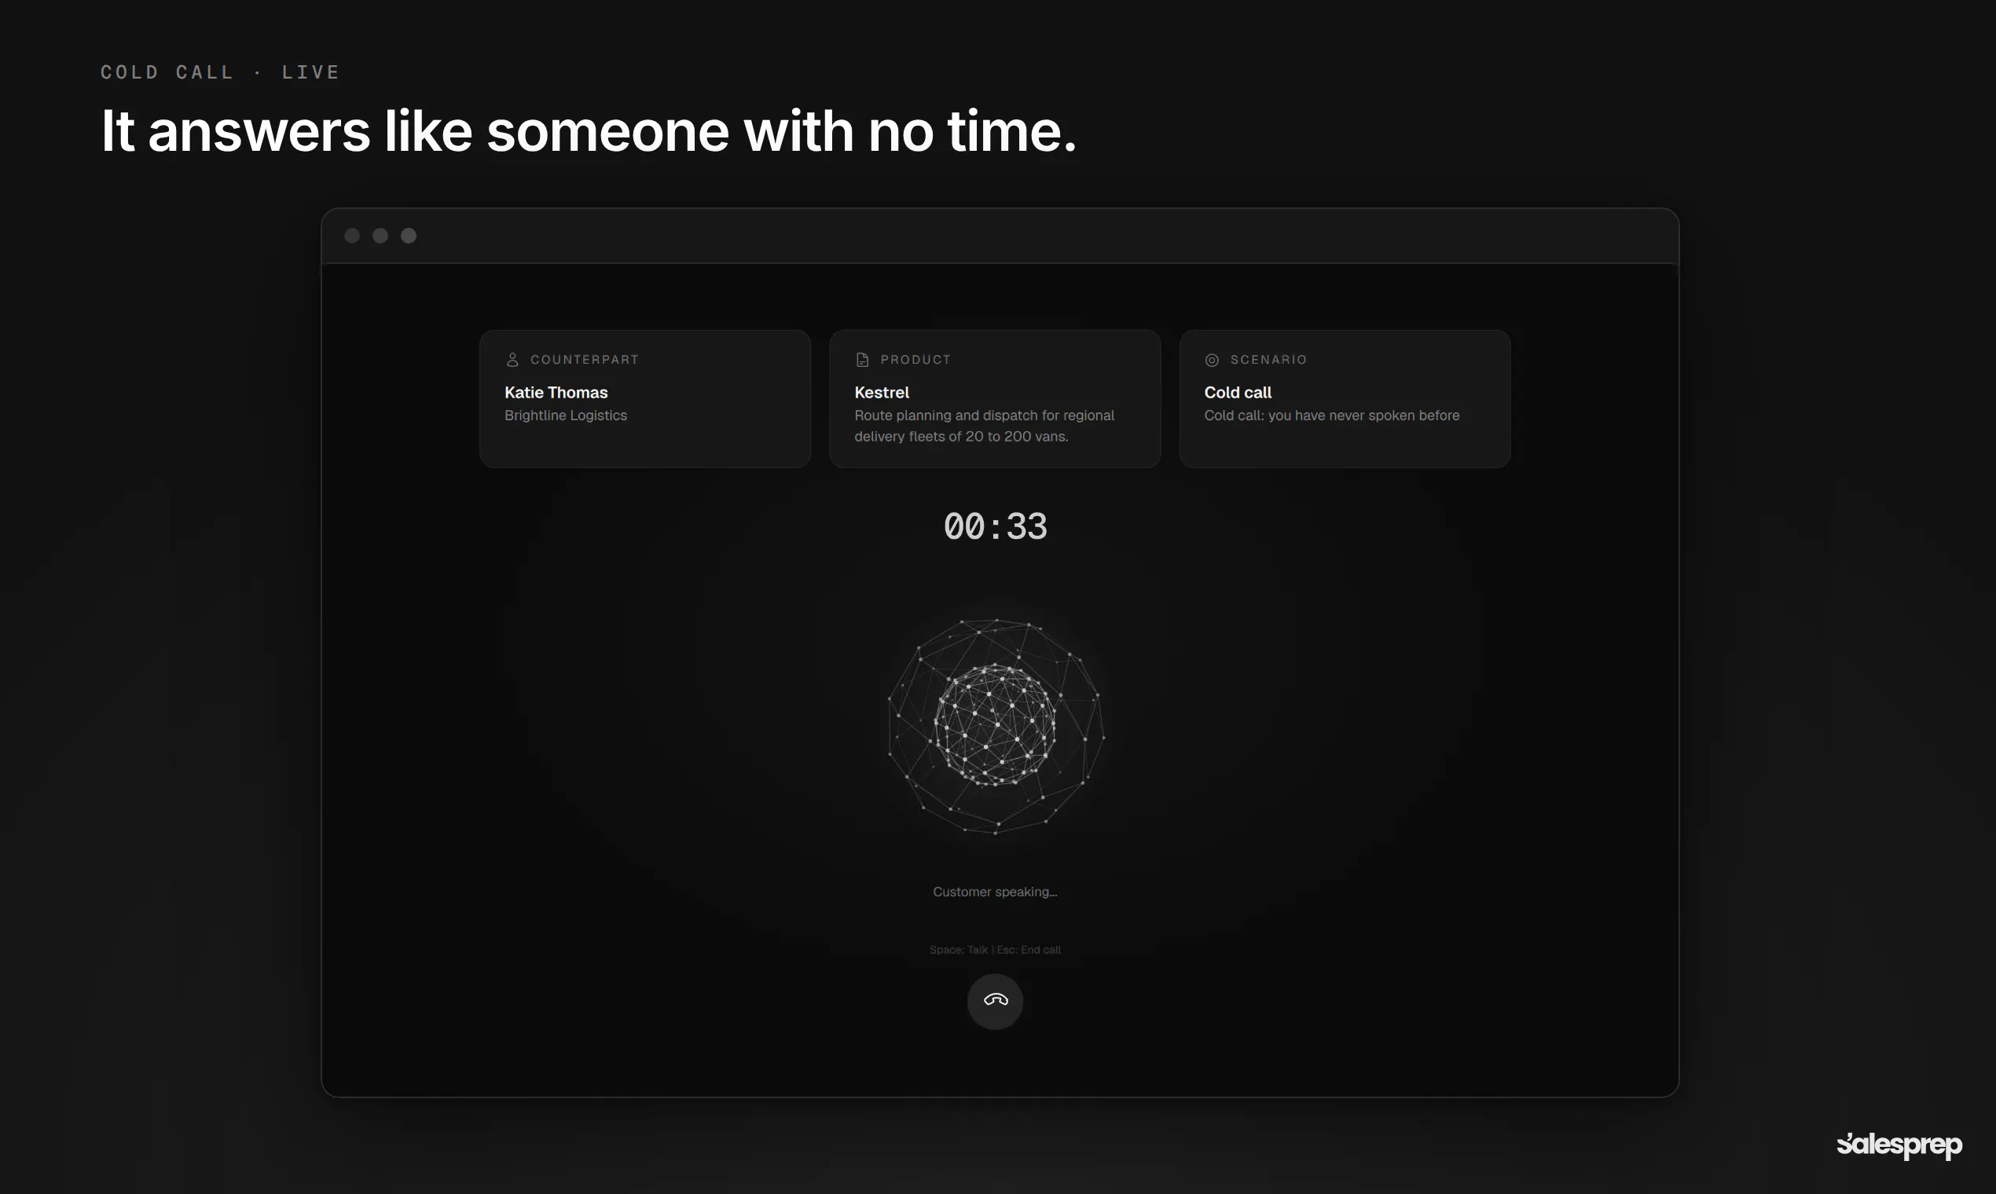Viewport: 1996px width, 1194px height.
Task: Click the 00:33 call timer
Action: [x=995, y=527]
